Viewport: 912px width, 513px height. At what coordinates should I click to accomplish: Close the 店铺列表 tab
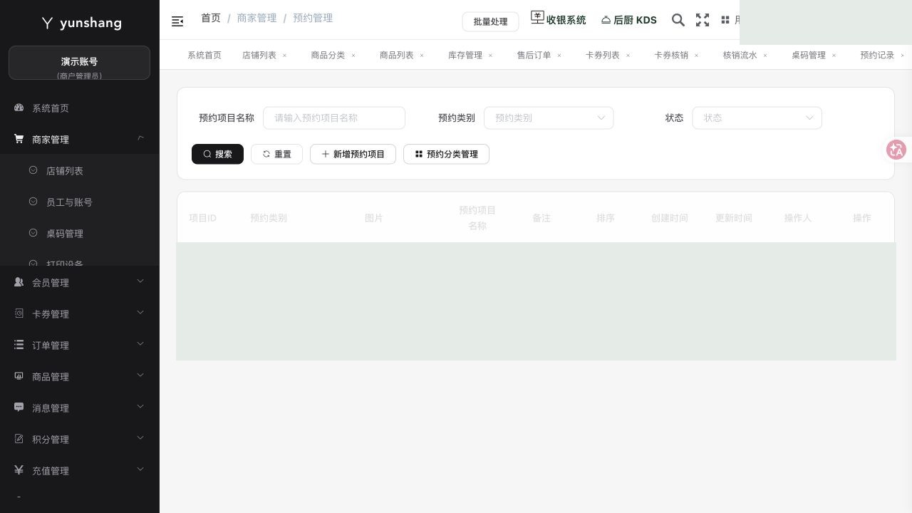coord(285,55)
